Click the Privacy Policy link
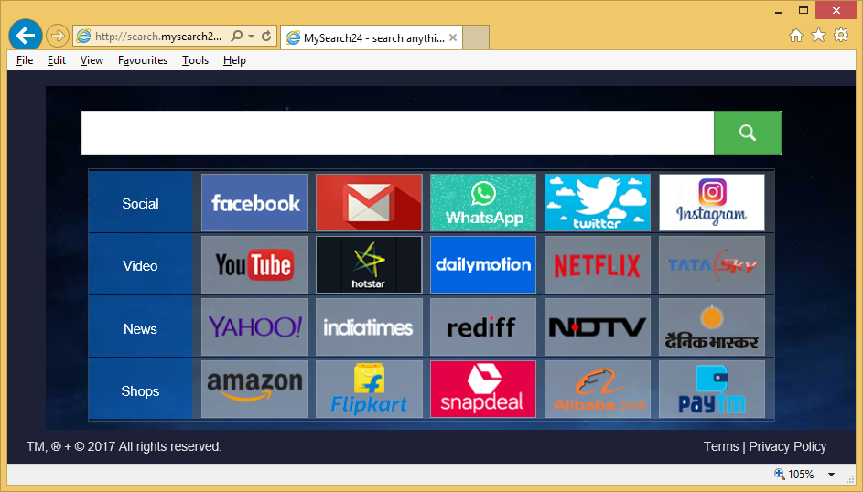Image resolution: width=863 pixels, height=492 pixels. click(x=788, y=446)
